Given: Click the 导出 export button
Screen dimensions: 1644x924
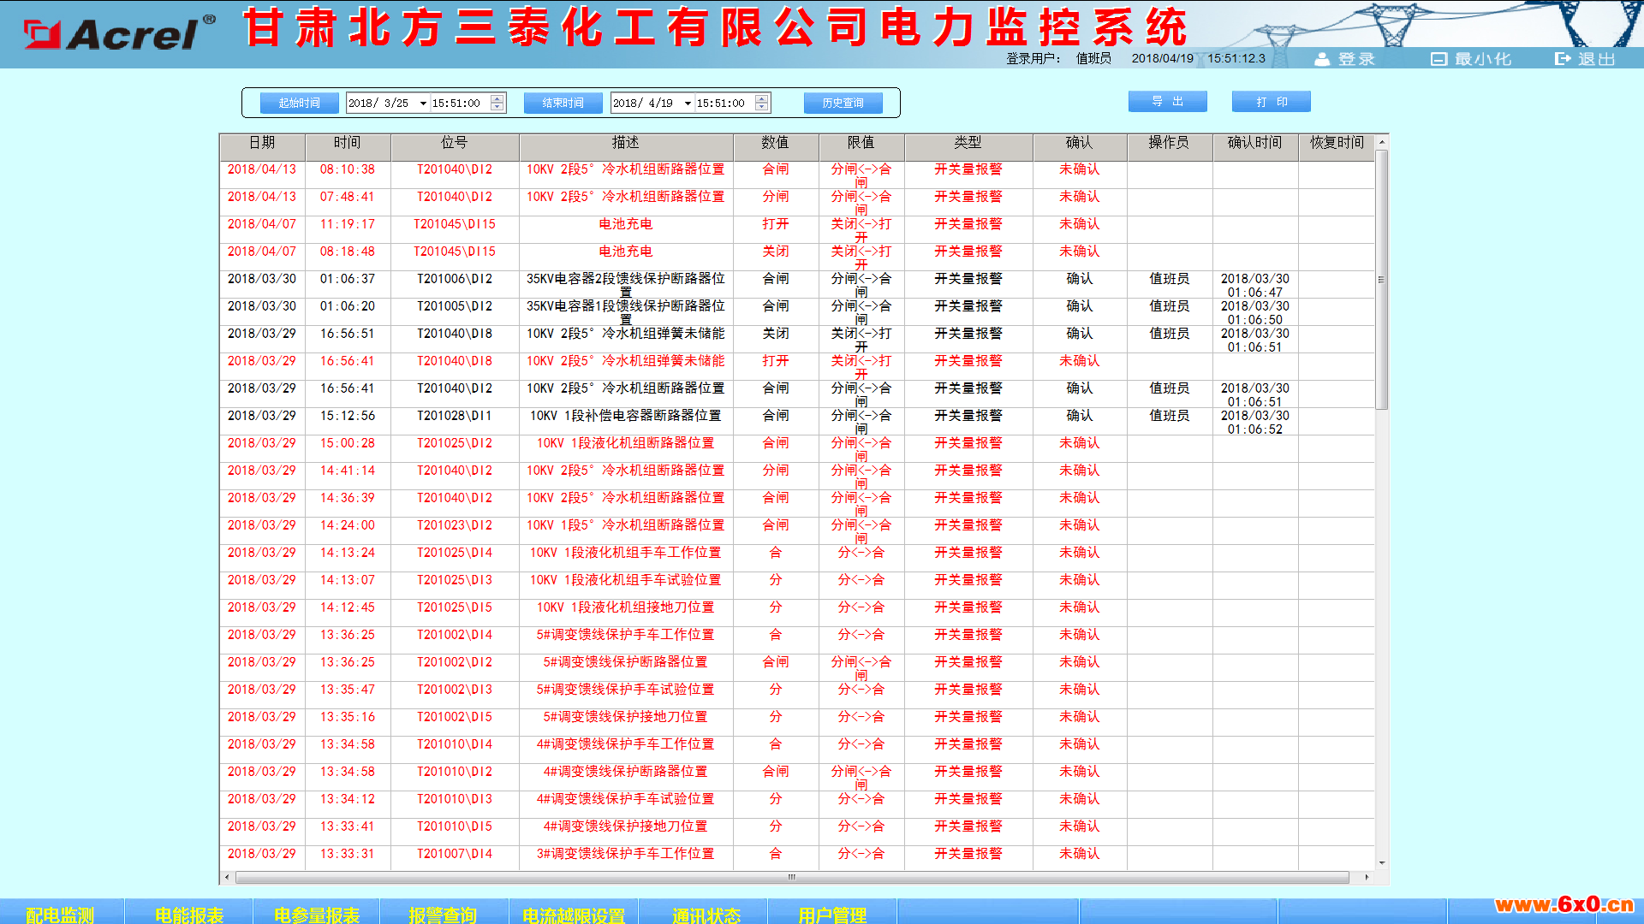Looking at the screenshot, I should pos(1168,102).
